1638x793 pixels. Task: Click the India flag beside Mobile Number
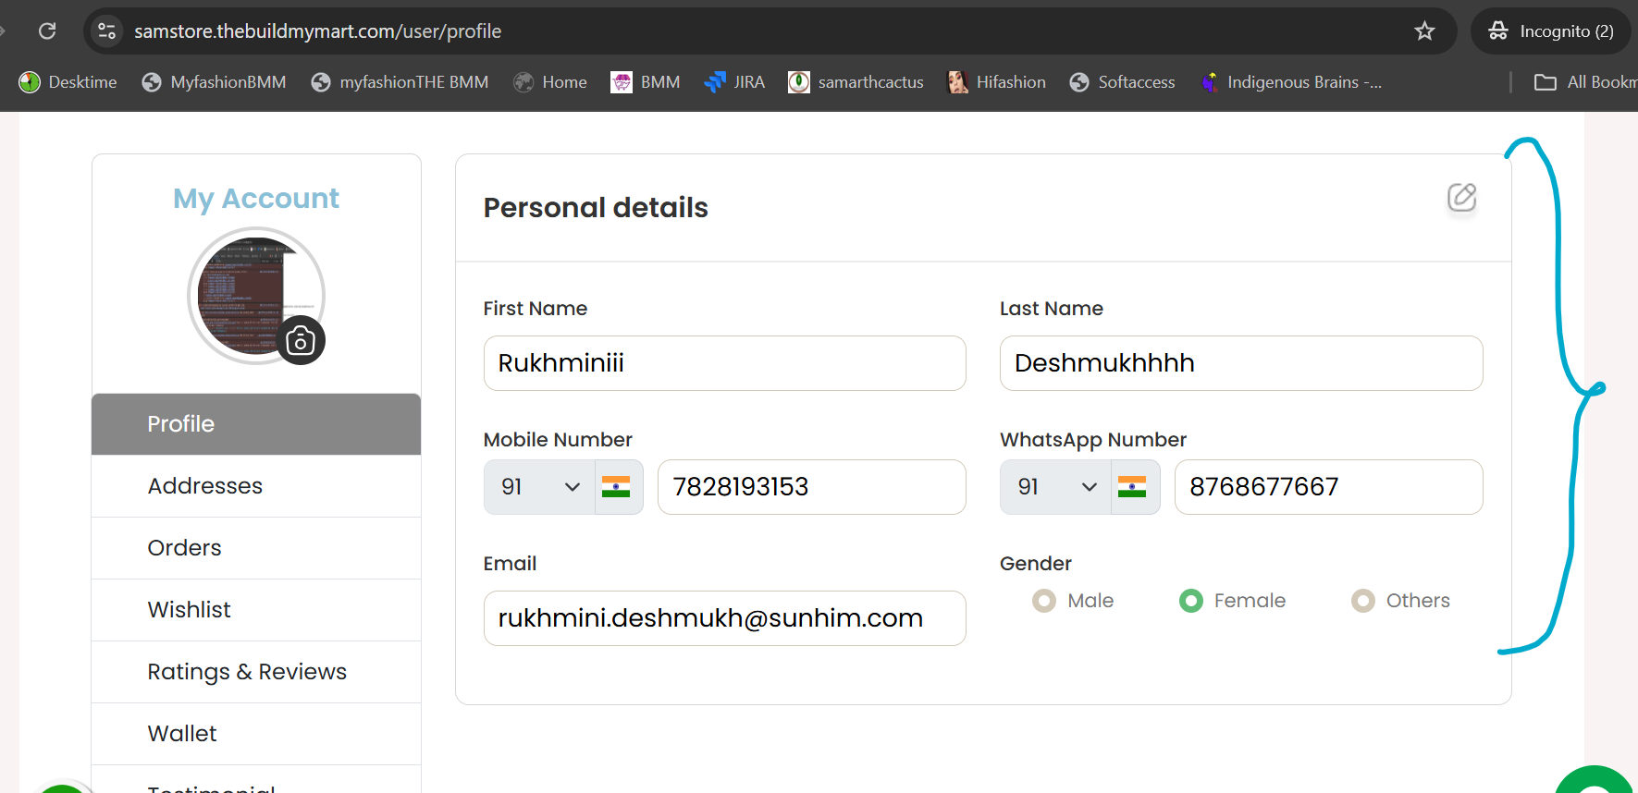click(x=616, y=486)
